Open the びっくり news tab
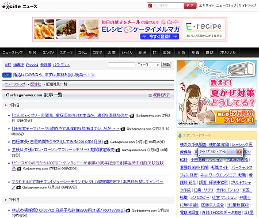The image size is (259, 218). click(x=127, y=52)
